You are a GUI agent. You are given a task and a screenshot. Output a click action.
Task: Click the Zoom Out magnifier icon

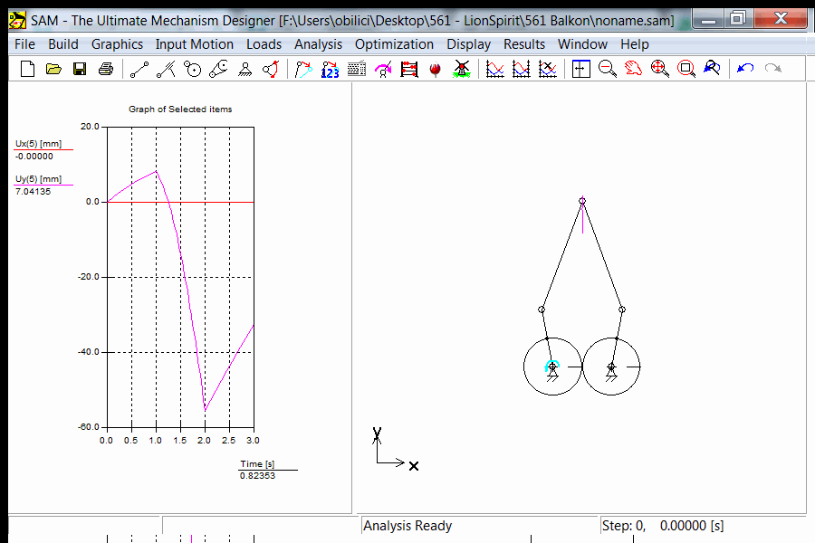tap(608, 69)
